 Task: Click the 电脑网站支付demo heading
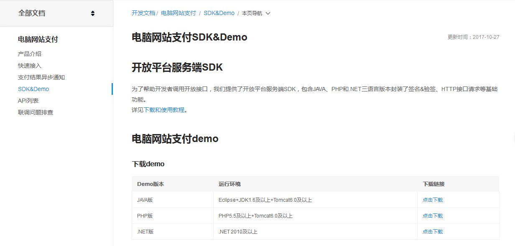pos(175,139)
